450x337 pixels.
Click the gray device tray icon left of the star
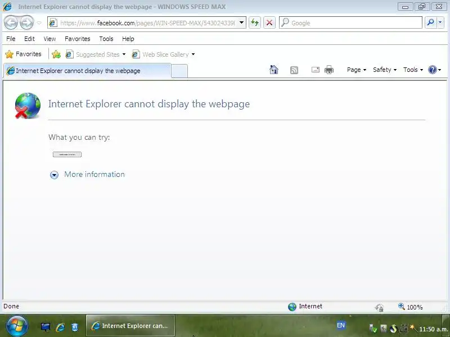tap(403, 328)
